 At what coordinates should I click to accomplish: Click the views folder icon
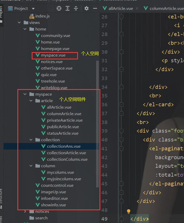(26, 22)
